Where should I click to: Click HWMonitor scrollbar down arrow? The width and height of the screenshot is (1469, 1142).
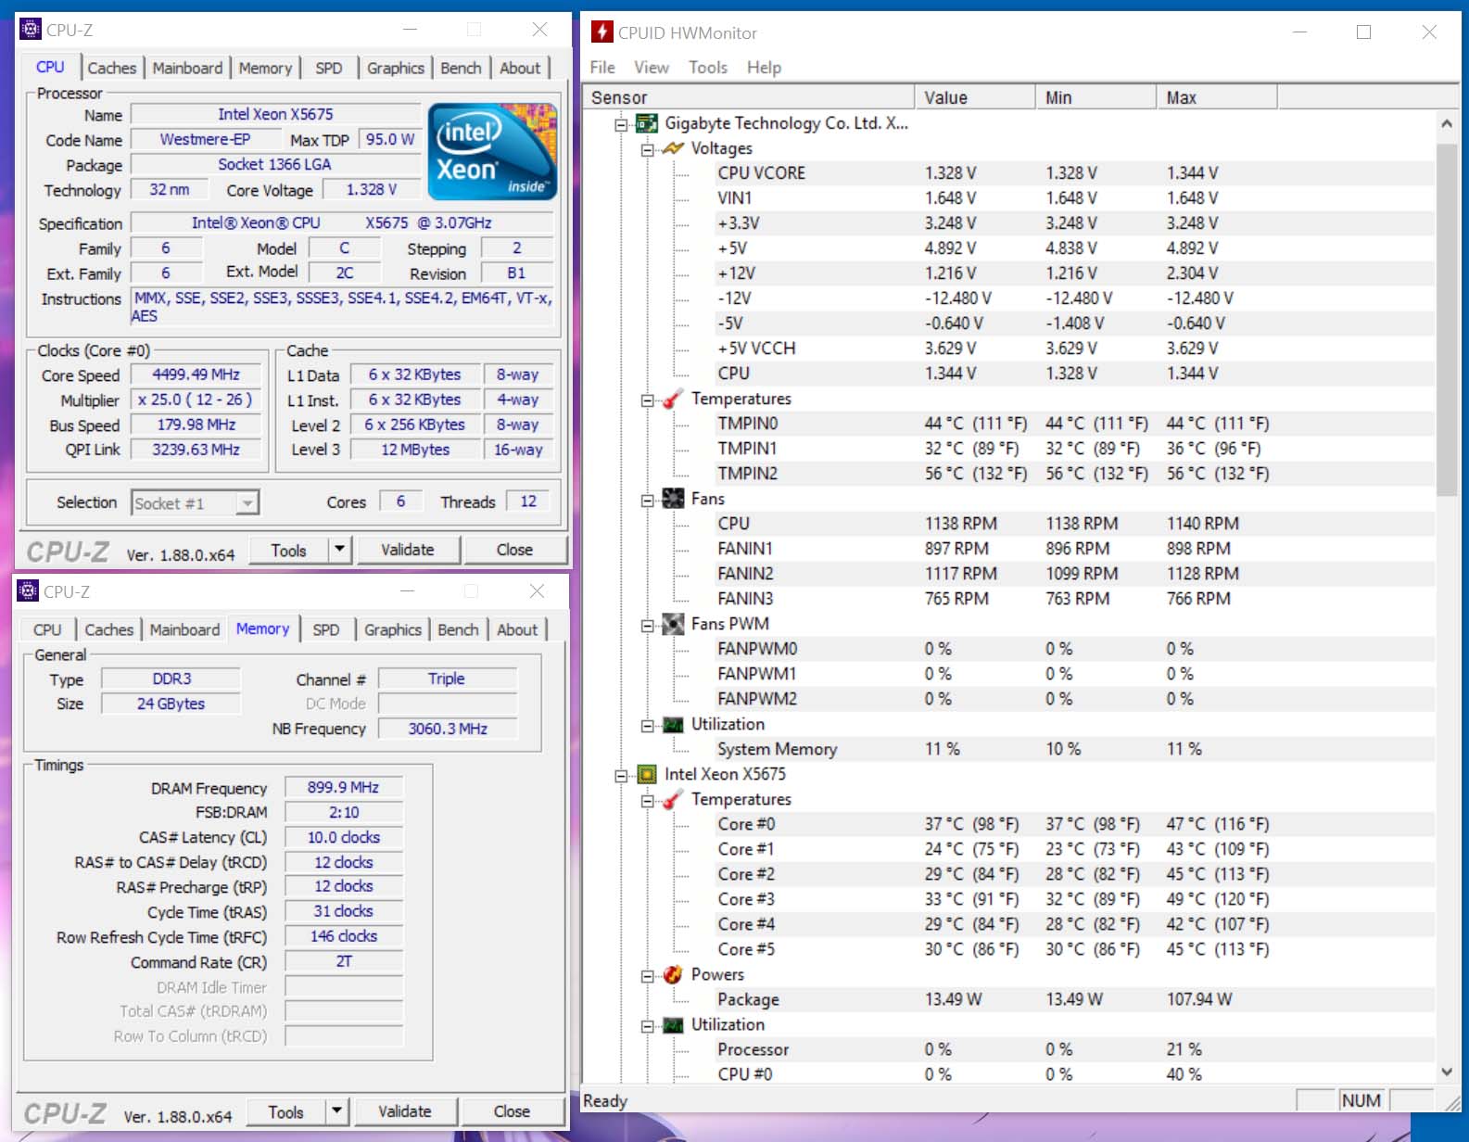point(1447,1072)
